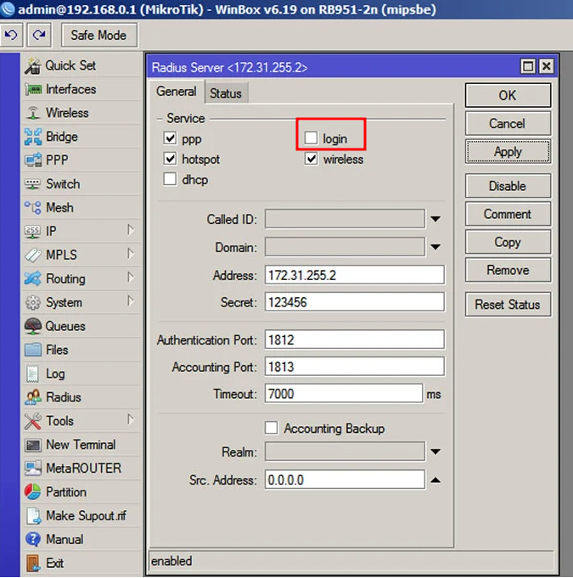Viewport: 573px width, 578px height.
Task: Expand the IP submenu arrow
Action: coord(130,230)
